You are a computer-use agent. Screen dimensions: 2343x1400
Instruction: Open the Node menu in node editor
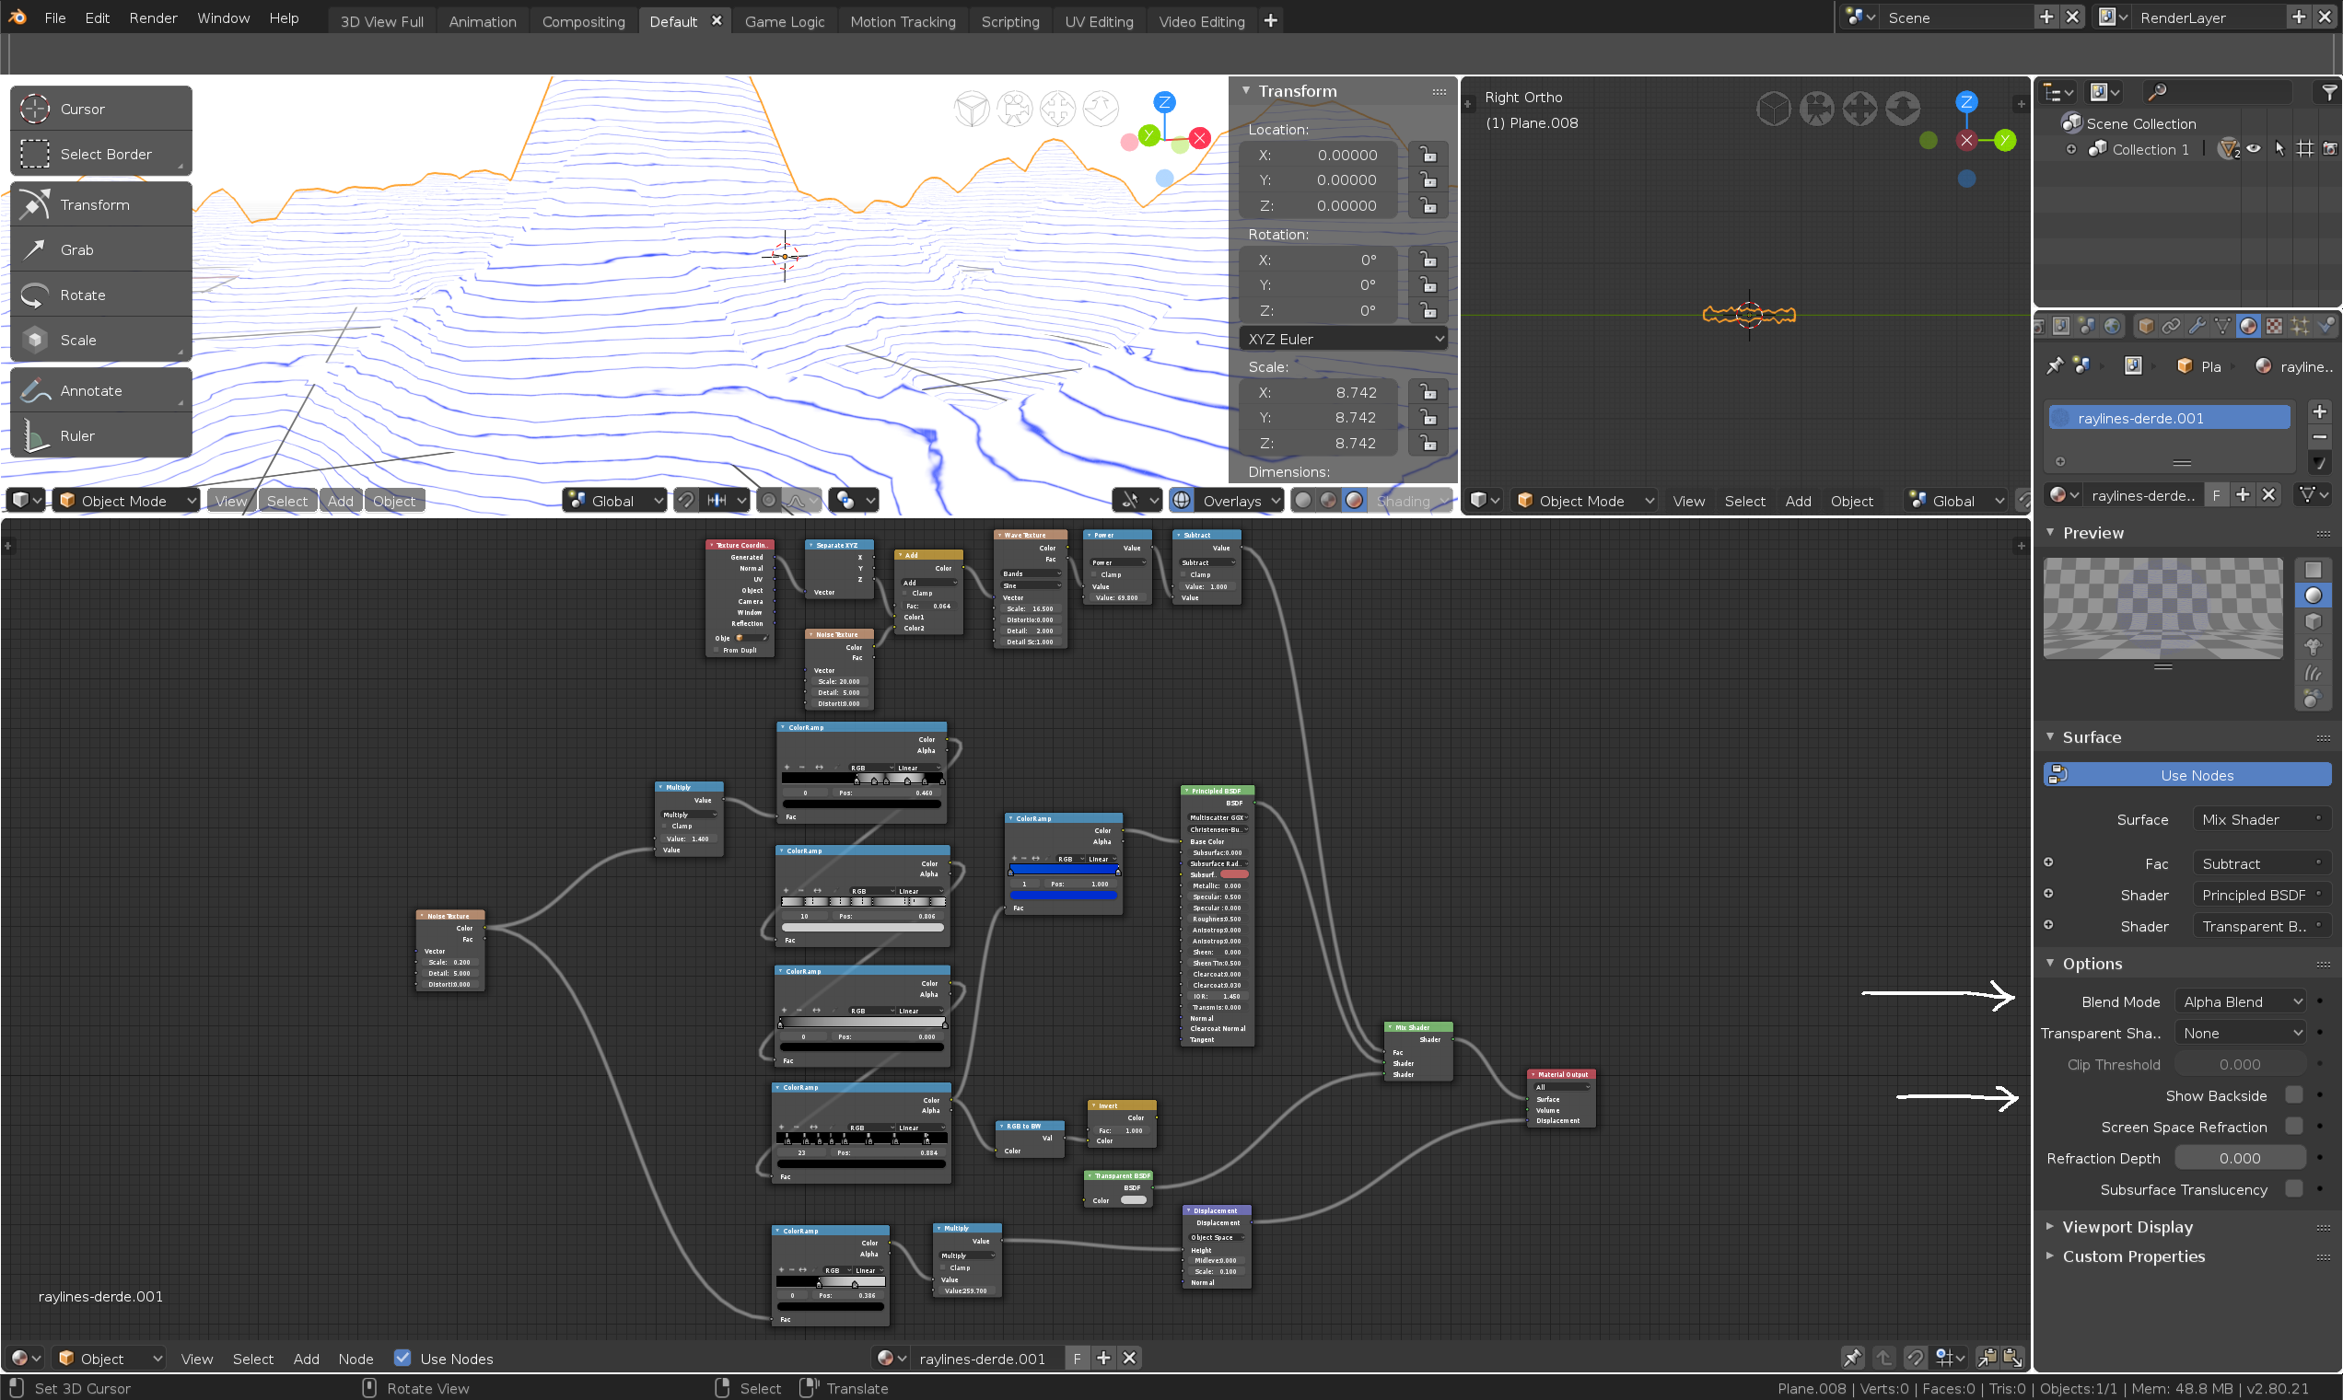coord(356,1359)
